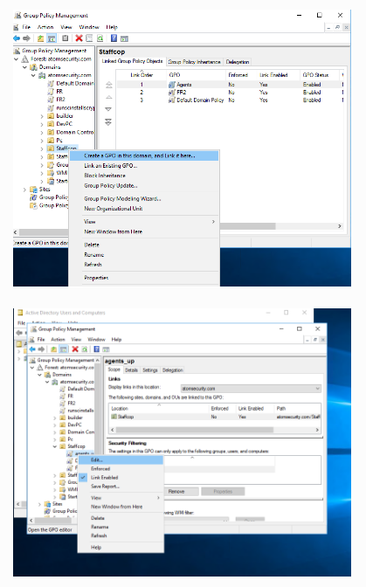This screenshot has height=587, width=366.
Task: Select Default Domain Policy row in list
Action: pyautogui.click(x=230, y=100)
